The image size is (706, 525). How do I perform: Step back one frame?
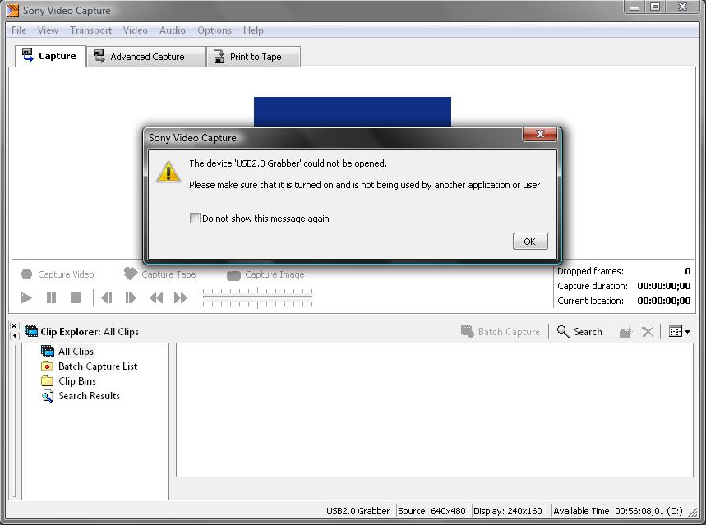tap(107, 297)
